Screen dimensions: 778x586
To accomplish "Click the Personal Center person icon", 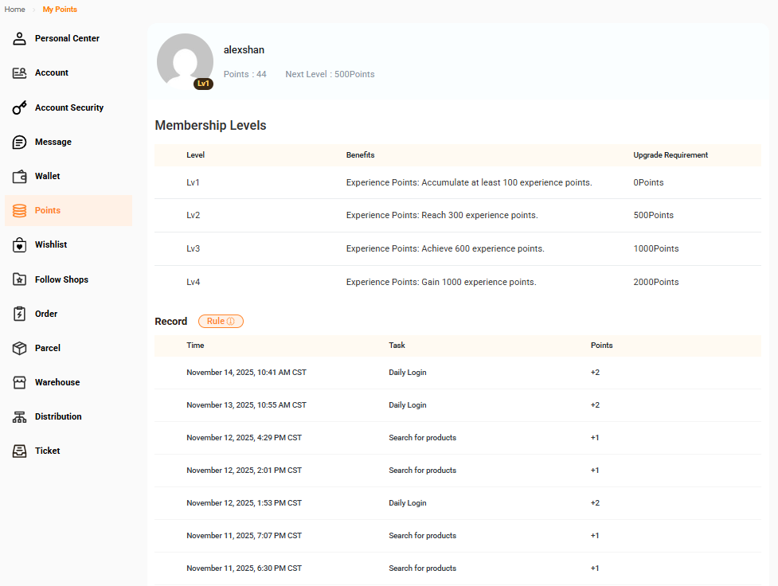I will point(20,38).
